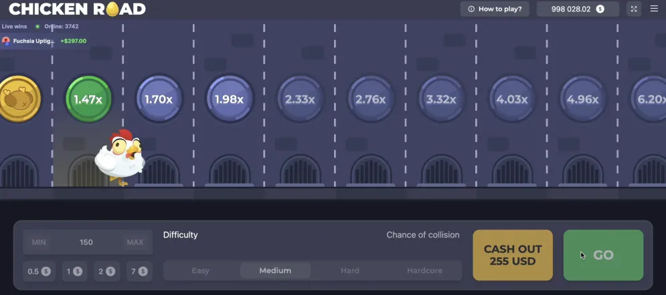This screenshot has width=666, height=295.
Task: Click the 1.98x multiplier coin
Action: click(230, 99)
